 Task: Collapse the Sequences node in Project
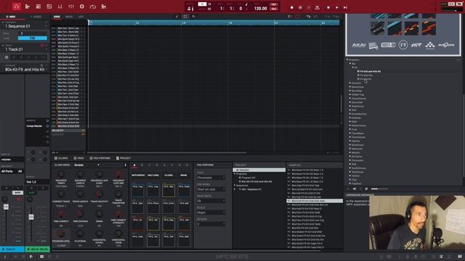click(x=235, y=186)
